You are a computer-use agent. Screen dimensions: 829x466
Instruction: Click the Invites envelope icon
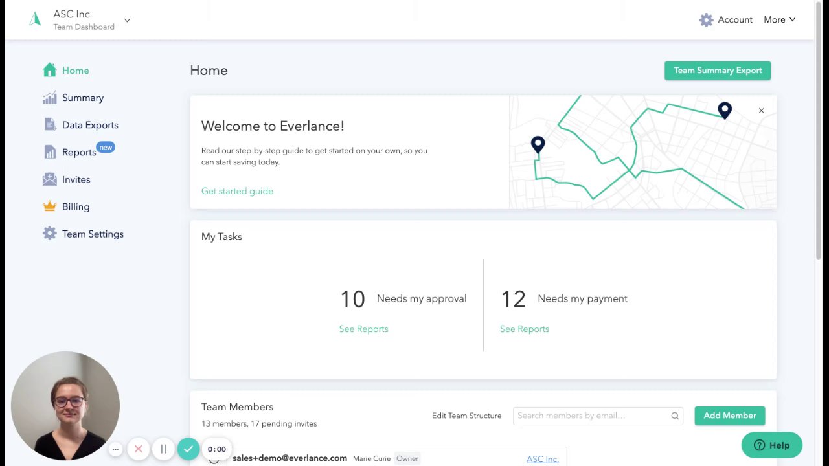point(50,179)
